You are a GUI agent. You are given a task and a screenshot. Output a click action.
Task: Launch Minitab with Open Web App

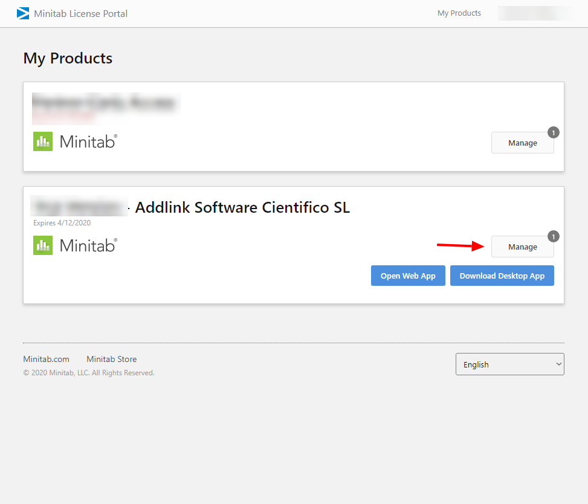(x=408, y=276)
